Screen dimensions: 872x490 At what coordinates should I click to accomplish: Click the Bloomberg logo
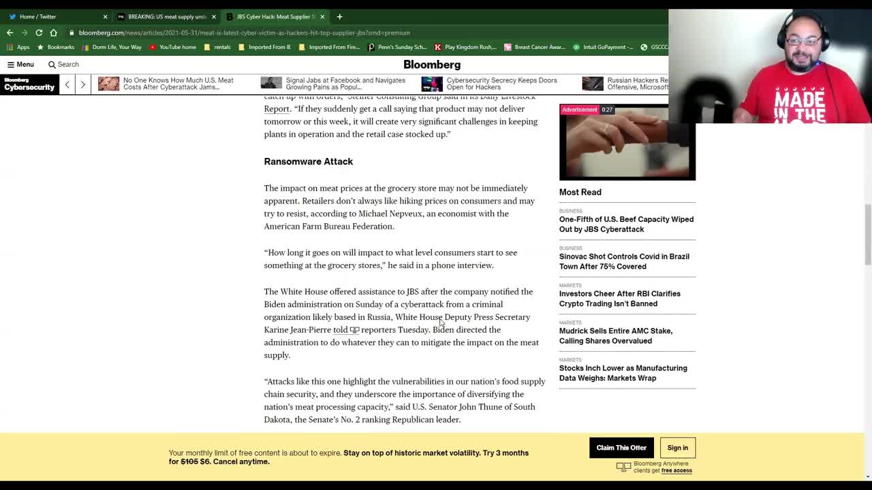point(432,65)
